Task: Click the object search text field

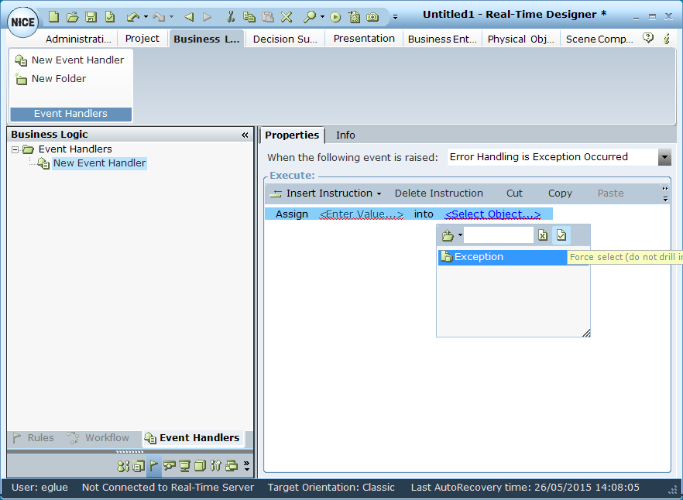Action: coord(498,235)
